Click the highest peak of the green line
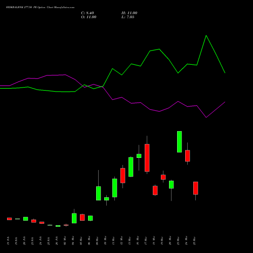The width and height of the screenshot is (253, 253). 206,35
